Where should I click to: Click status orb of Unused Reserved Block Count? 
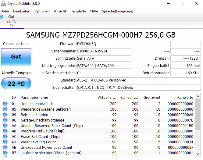(5, 125)
